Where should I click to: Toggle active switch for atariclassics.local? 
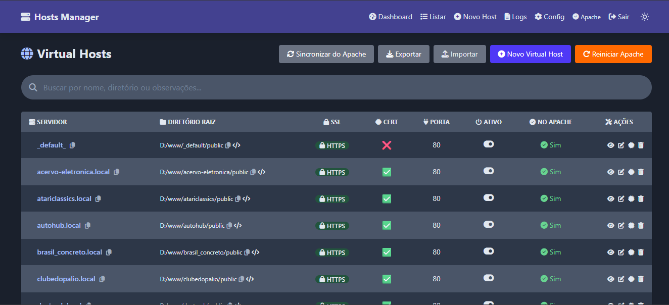click(489, 197)
